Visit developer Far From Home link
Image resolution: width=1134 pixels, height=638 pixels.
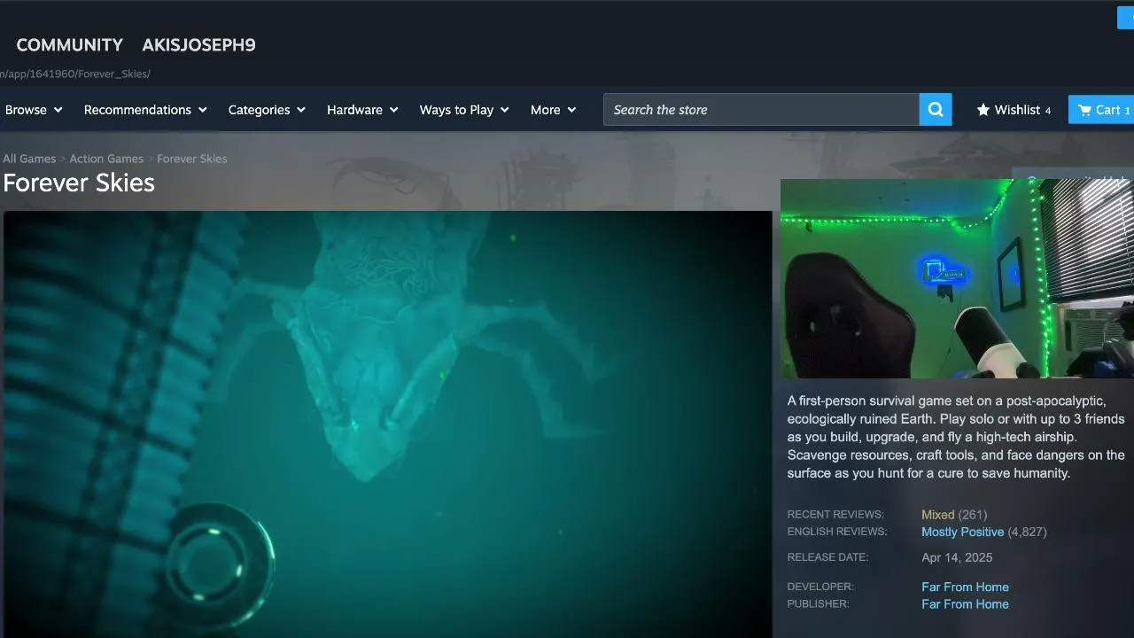pos(965,587)
